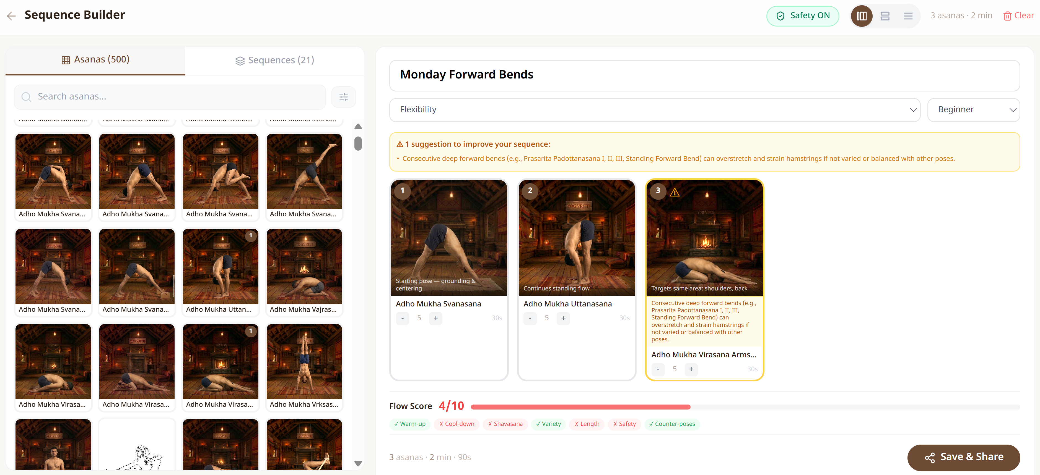This screenshot has width=1040, height=475.
Task: Open the Flexibility goal dropdown
Action: [x=655, y=110]
